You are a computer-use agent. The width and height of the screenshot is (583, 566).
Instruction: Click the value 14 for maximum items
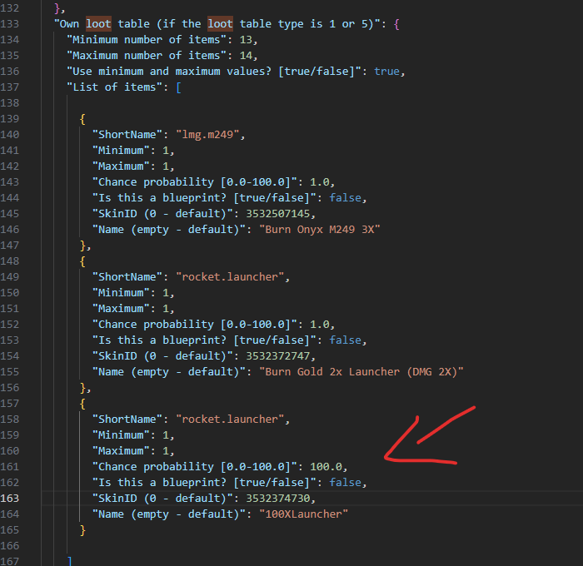[x=246, y=56]
